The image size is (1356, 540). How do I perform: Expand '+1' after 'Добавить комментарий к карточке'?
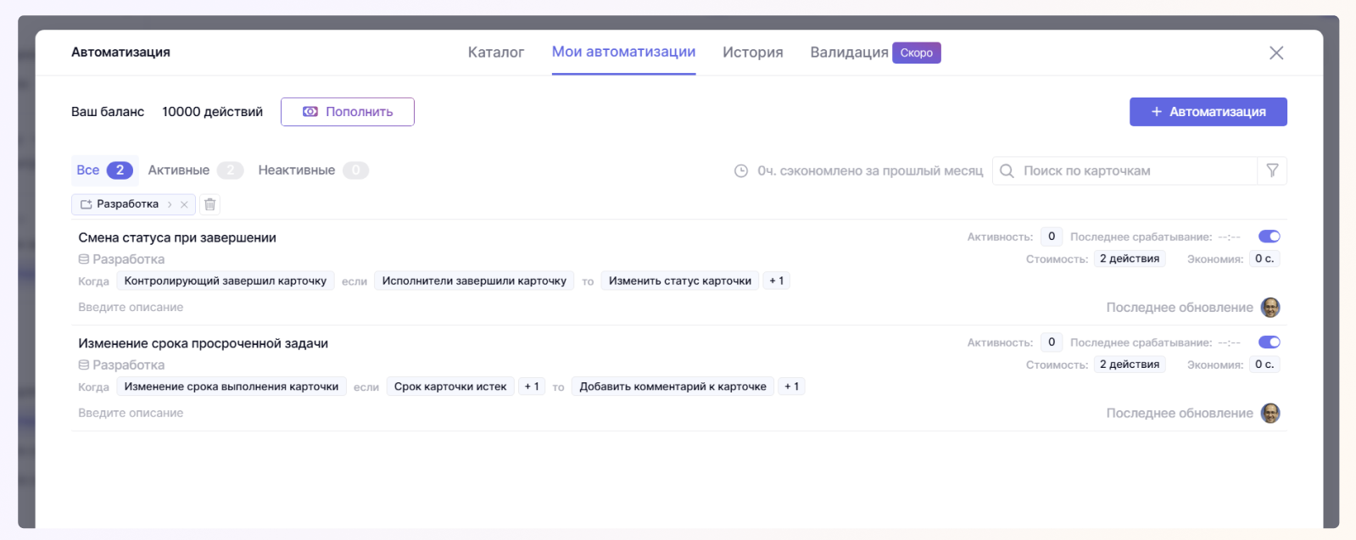(x=791, y=387)
